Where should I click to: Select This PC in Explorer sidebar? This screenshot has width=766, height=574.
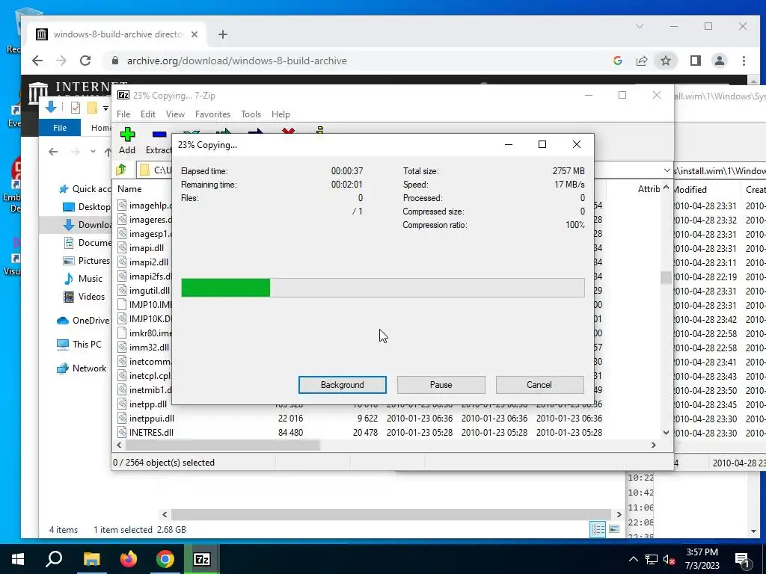[x=79, y=345]
